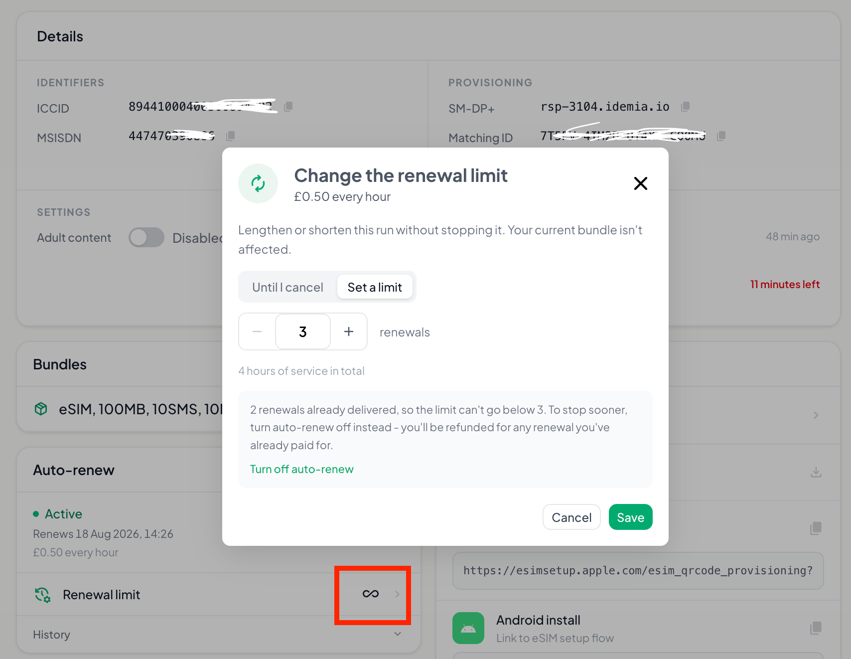
Task: Toggle the Adult content switch
Action: click(146, 237)
